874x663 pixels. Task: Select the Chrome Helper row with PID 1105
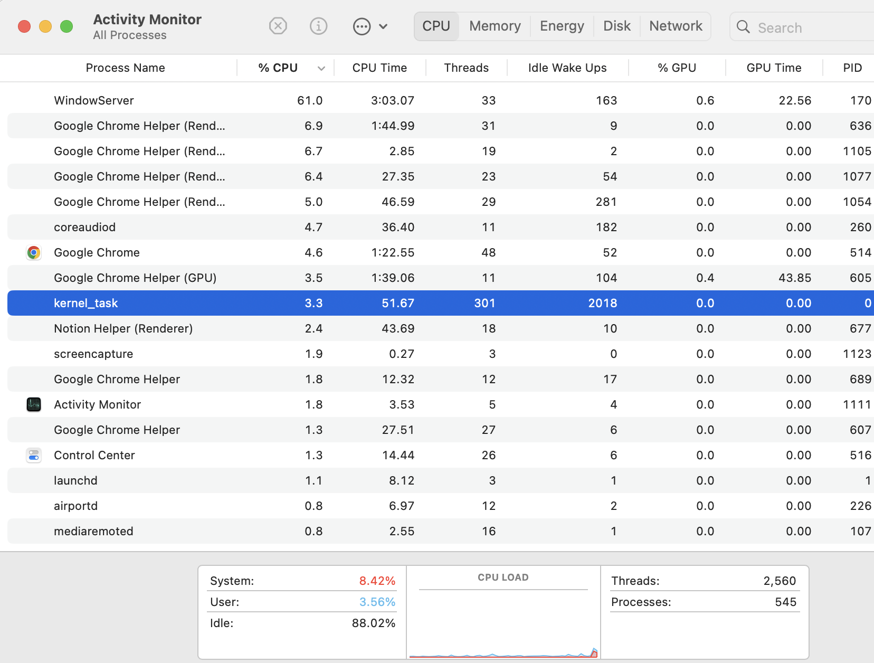tap(441, 151)
